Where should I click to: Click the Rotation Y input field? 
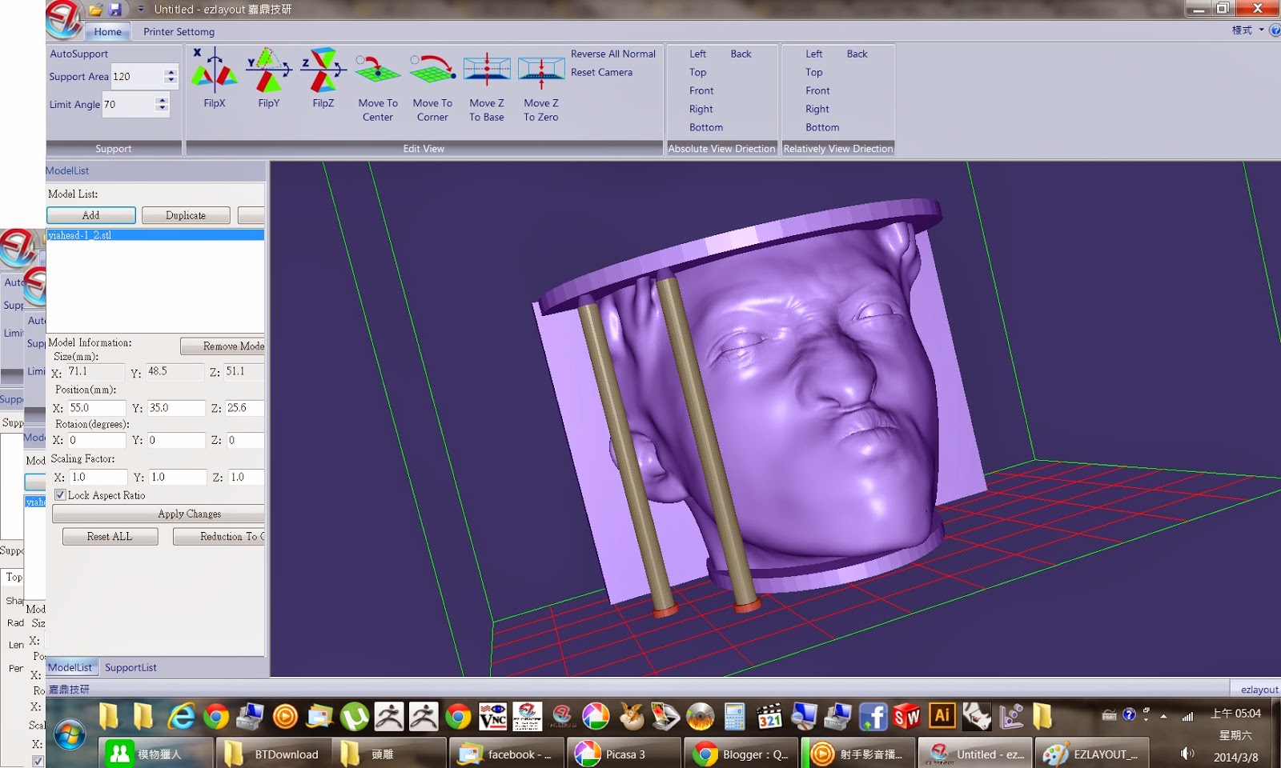(x=176, y=440)
